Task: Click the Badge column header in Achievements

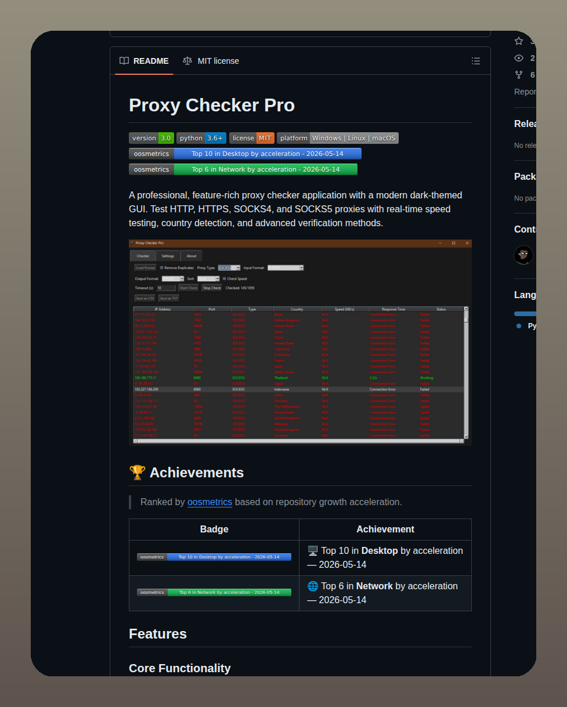Action: click(x=214, y=530)
